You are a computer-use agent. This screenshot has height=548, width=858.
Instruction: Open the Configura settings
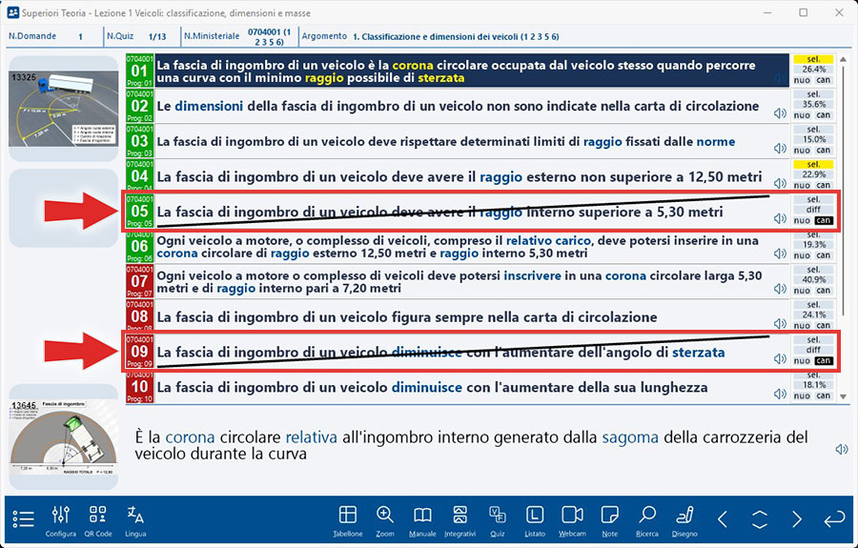click(61, 519)
